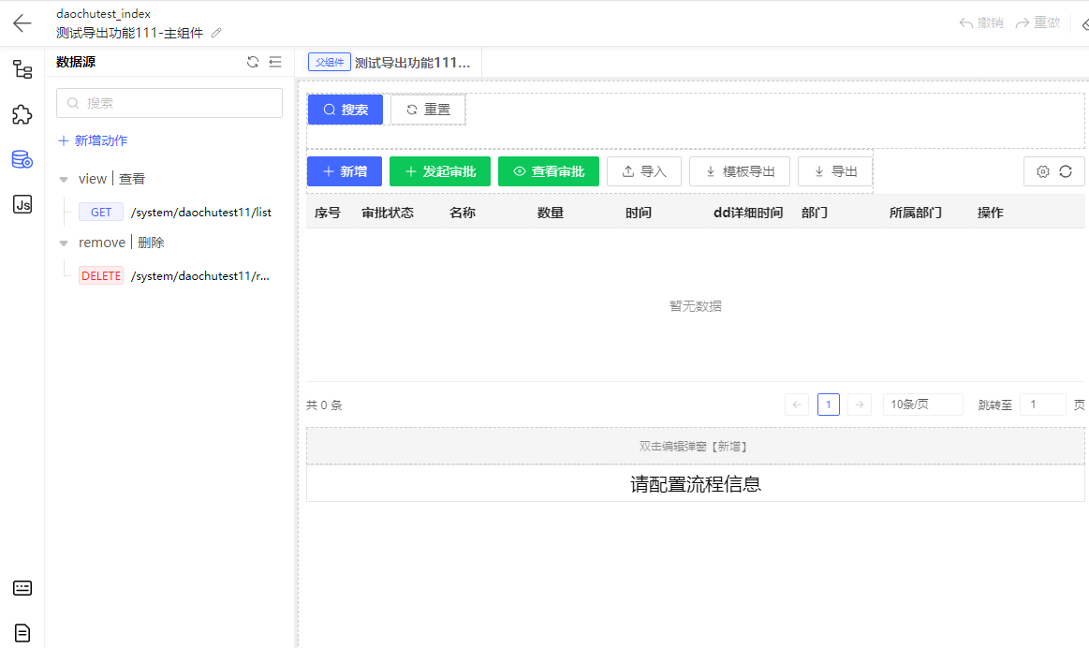Click the green 发起审批 button

pos(440,171)
